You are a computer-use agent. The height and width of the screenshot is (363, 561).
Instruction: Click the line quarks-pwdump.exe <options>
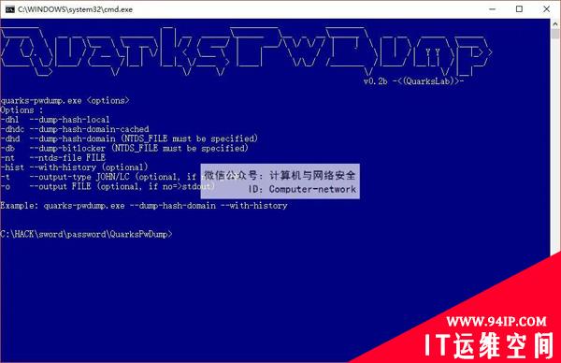[65, 101]
